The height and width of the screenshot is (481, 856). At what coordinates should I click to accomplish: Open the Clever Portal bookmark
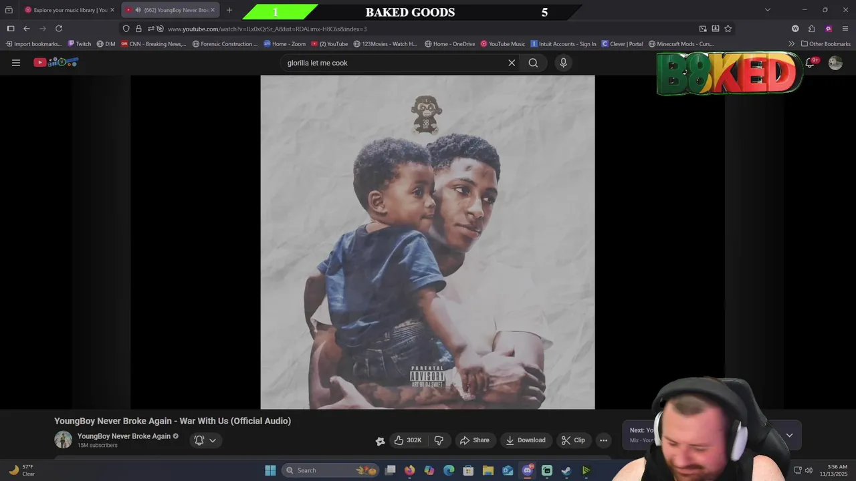click(x=622, y=44)
